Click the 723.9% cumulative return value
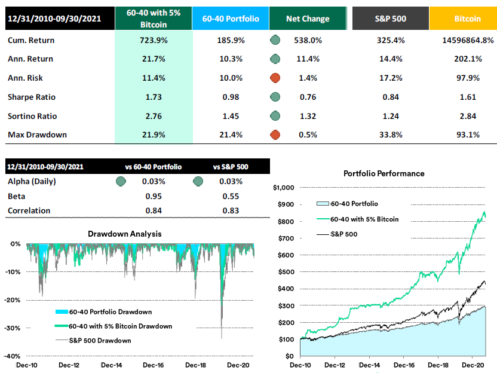Screen dimensions: 497x373 (x=154, y=40)
